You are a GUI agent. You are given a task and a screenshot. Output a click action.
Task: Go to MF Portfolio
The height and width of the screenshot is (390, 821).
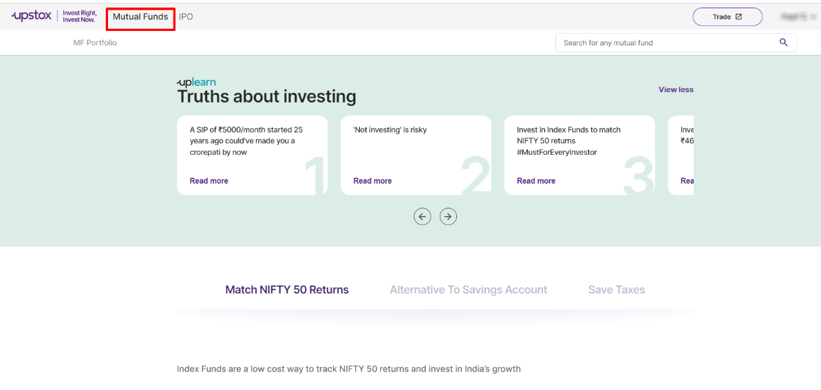pos(95,43)
